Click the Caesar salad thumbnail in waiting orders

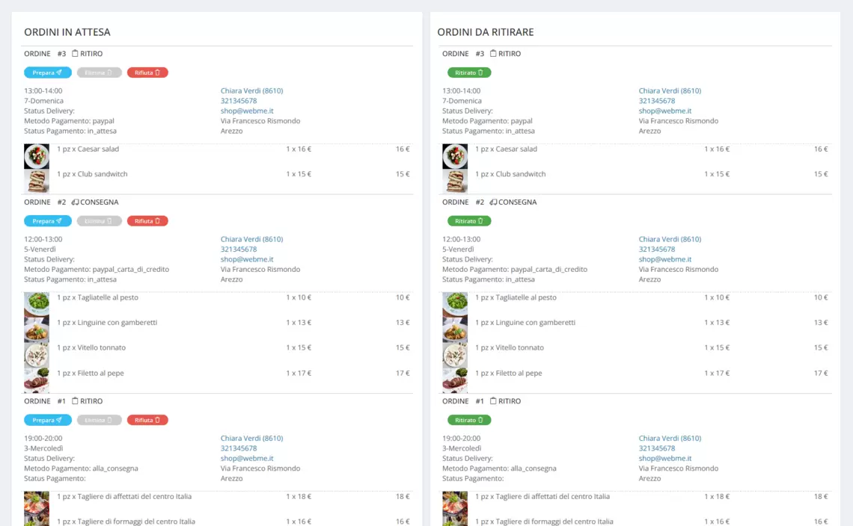point(37,156)
